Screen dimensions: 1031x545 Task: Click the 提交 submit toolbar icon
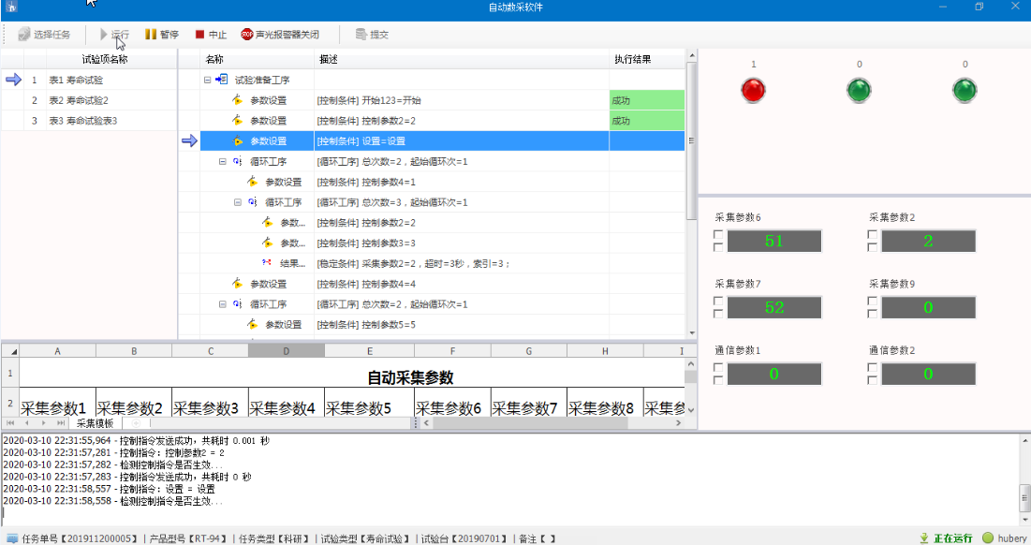click(x=361, y=35)
